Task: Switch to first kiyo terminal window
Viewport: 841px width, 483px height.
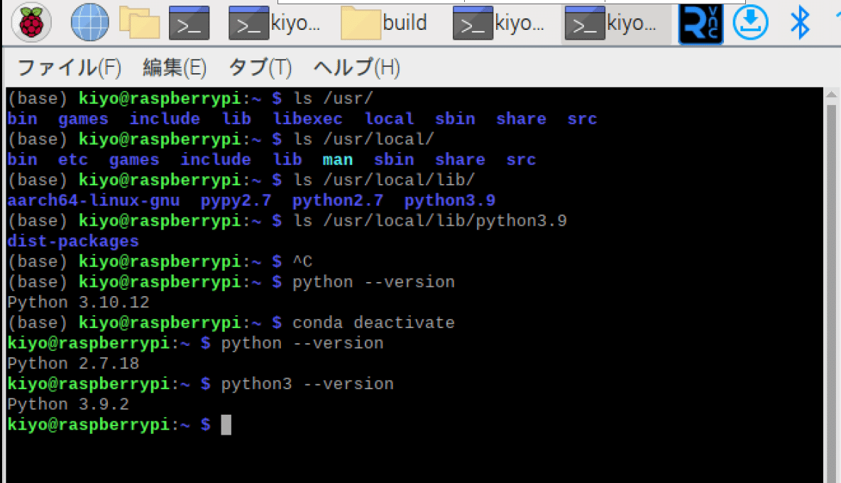Action: coord(275,23)
